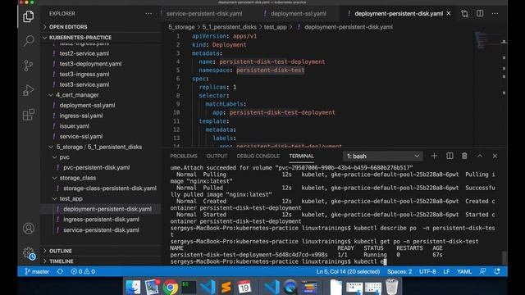Open the Source Control view icon

(x=29, y=66)
